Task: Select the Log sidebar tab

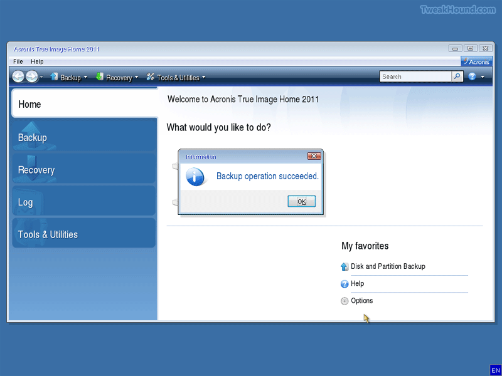Action: coord(83,202)
